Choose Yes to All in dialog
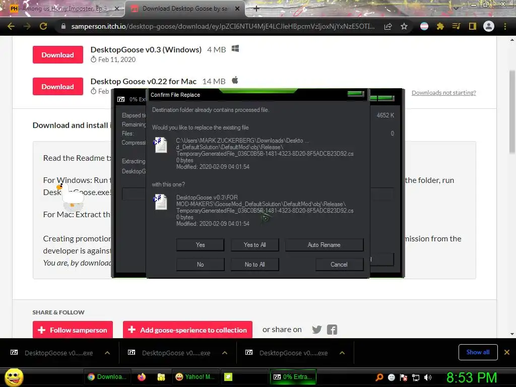516x387 pixels. tap(254, 245)
